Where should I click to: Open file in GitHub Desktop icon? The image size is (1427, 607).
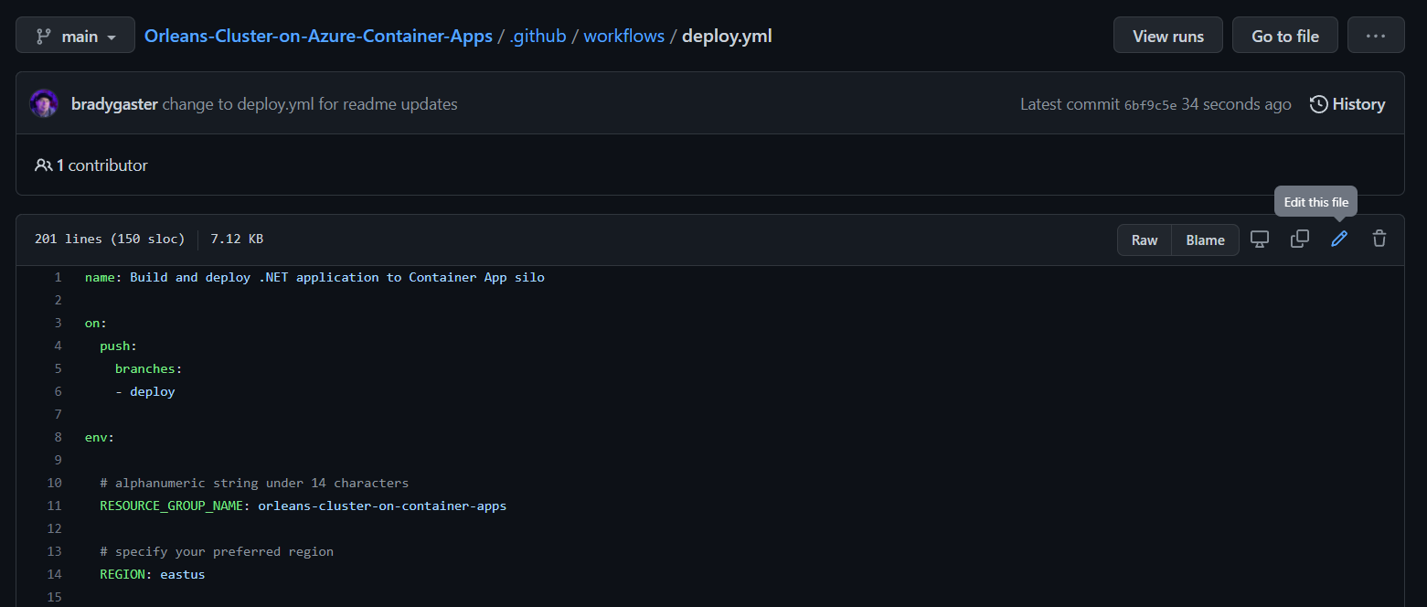[x=1260, y=240]
